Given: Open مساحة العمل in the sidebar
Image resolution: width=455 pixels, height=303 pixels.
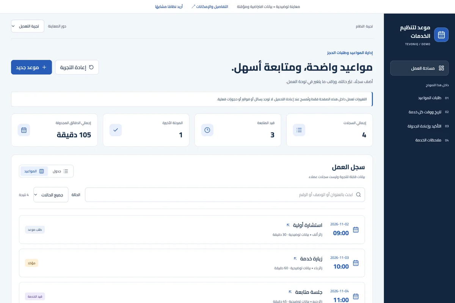Looking at the screenshot, I should [419, 68].
